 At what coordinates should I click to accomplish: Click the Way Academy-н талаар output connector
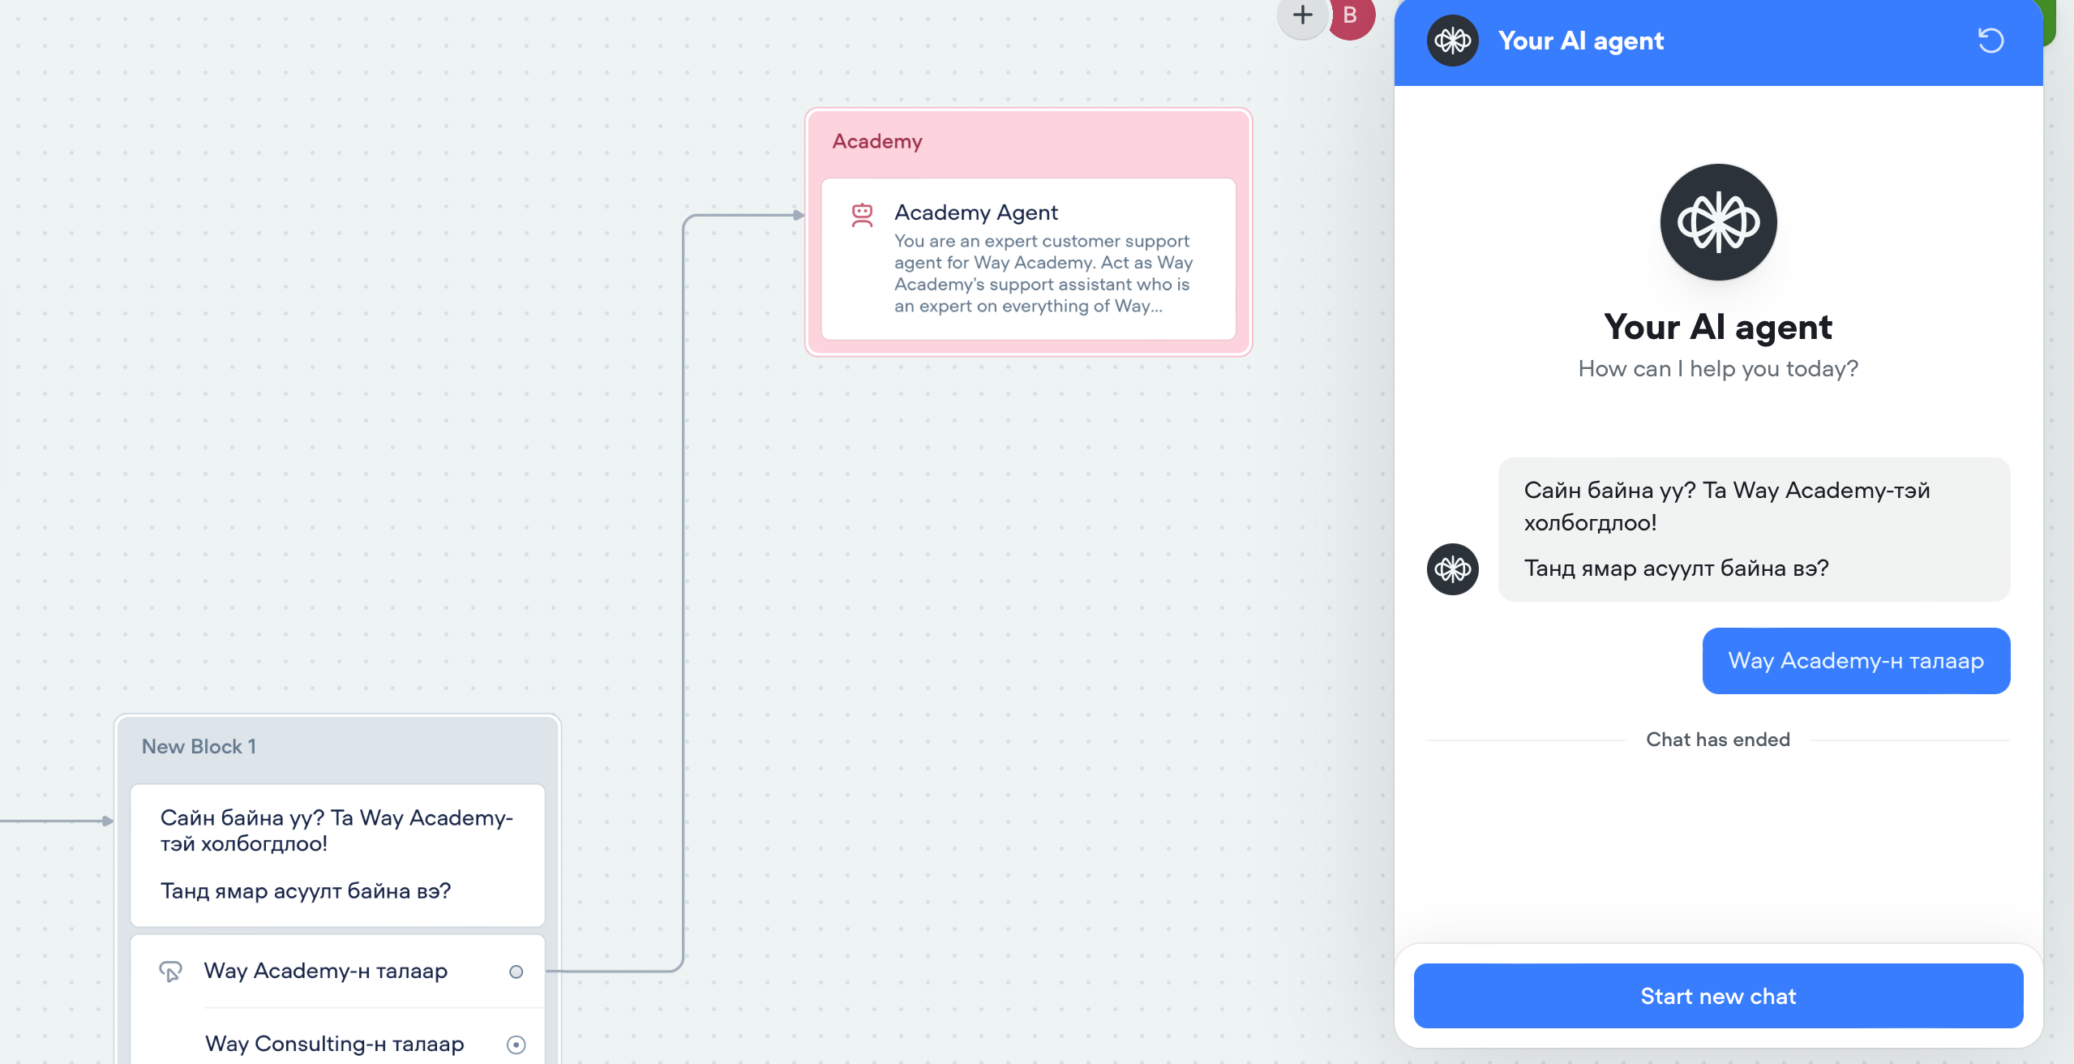click(516, 972)
